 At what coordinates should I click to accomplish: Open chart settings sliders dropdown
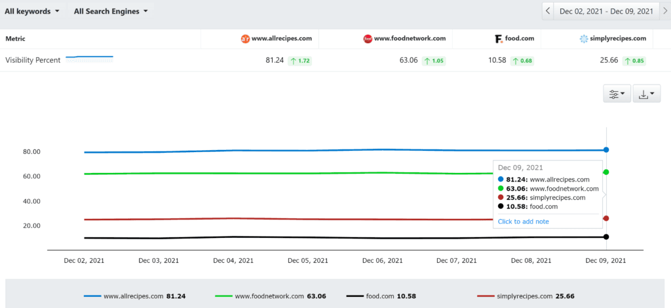617,94
